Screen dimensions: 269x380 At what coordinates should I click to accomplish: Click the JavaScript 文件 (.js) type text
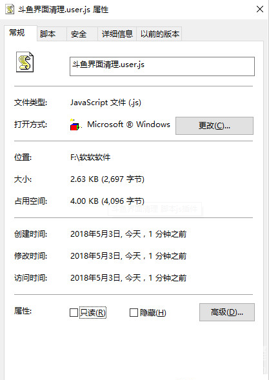[x=106, y=103]
